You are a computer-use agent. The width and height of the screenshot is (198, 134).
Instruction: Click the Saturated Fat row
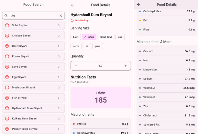(167, 125)
